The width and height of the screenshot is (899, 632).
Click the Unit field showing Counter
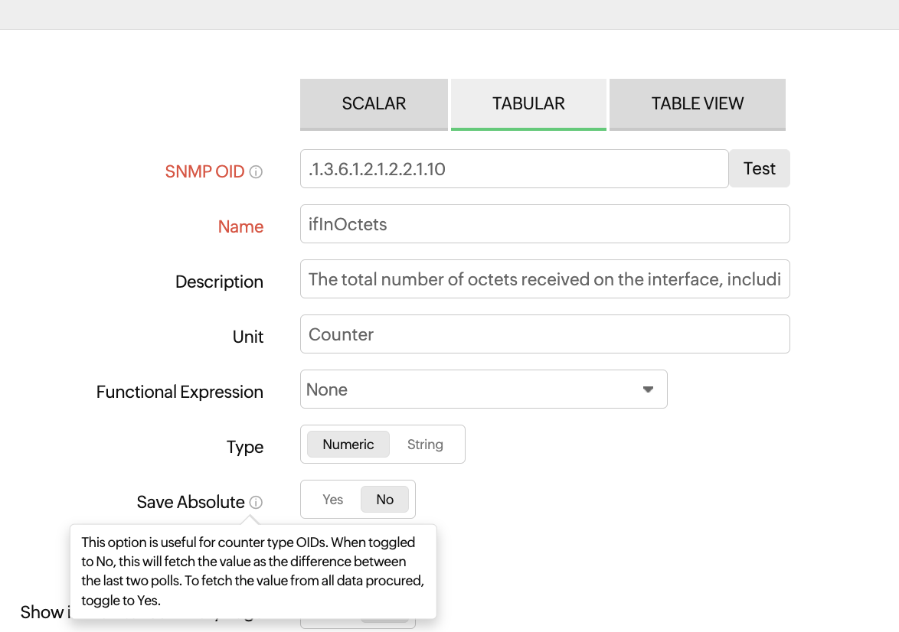coord(544,334)
